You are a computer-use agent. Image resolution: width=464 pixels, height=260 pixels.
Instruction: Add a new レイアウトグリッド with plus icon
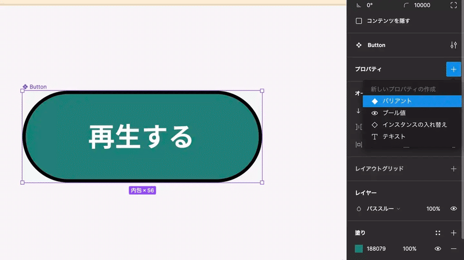point(454,169)
